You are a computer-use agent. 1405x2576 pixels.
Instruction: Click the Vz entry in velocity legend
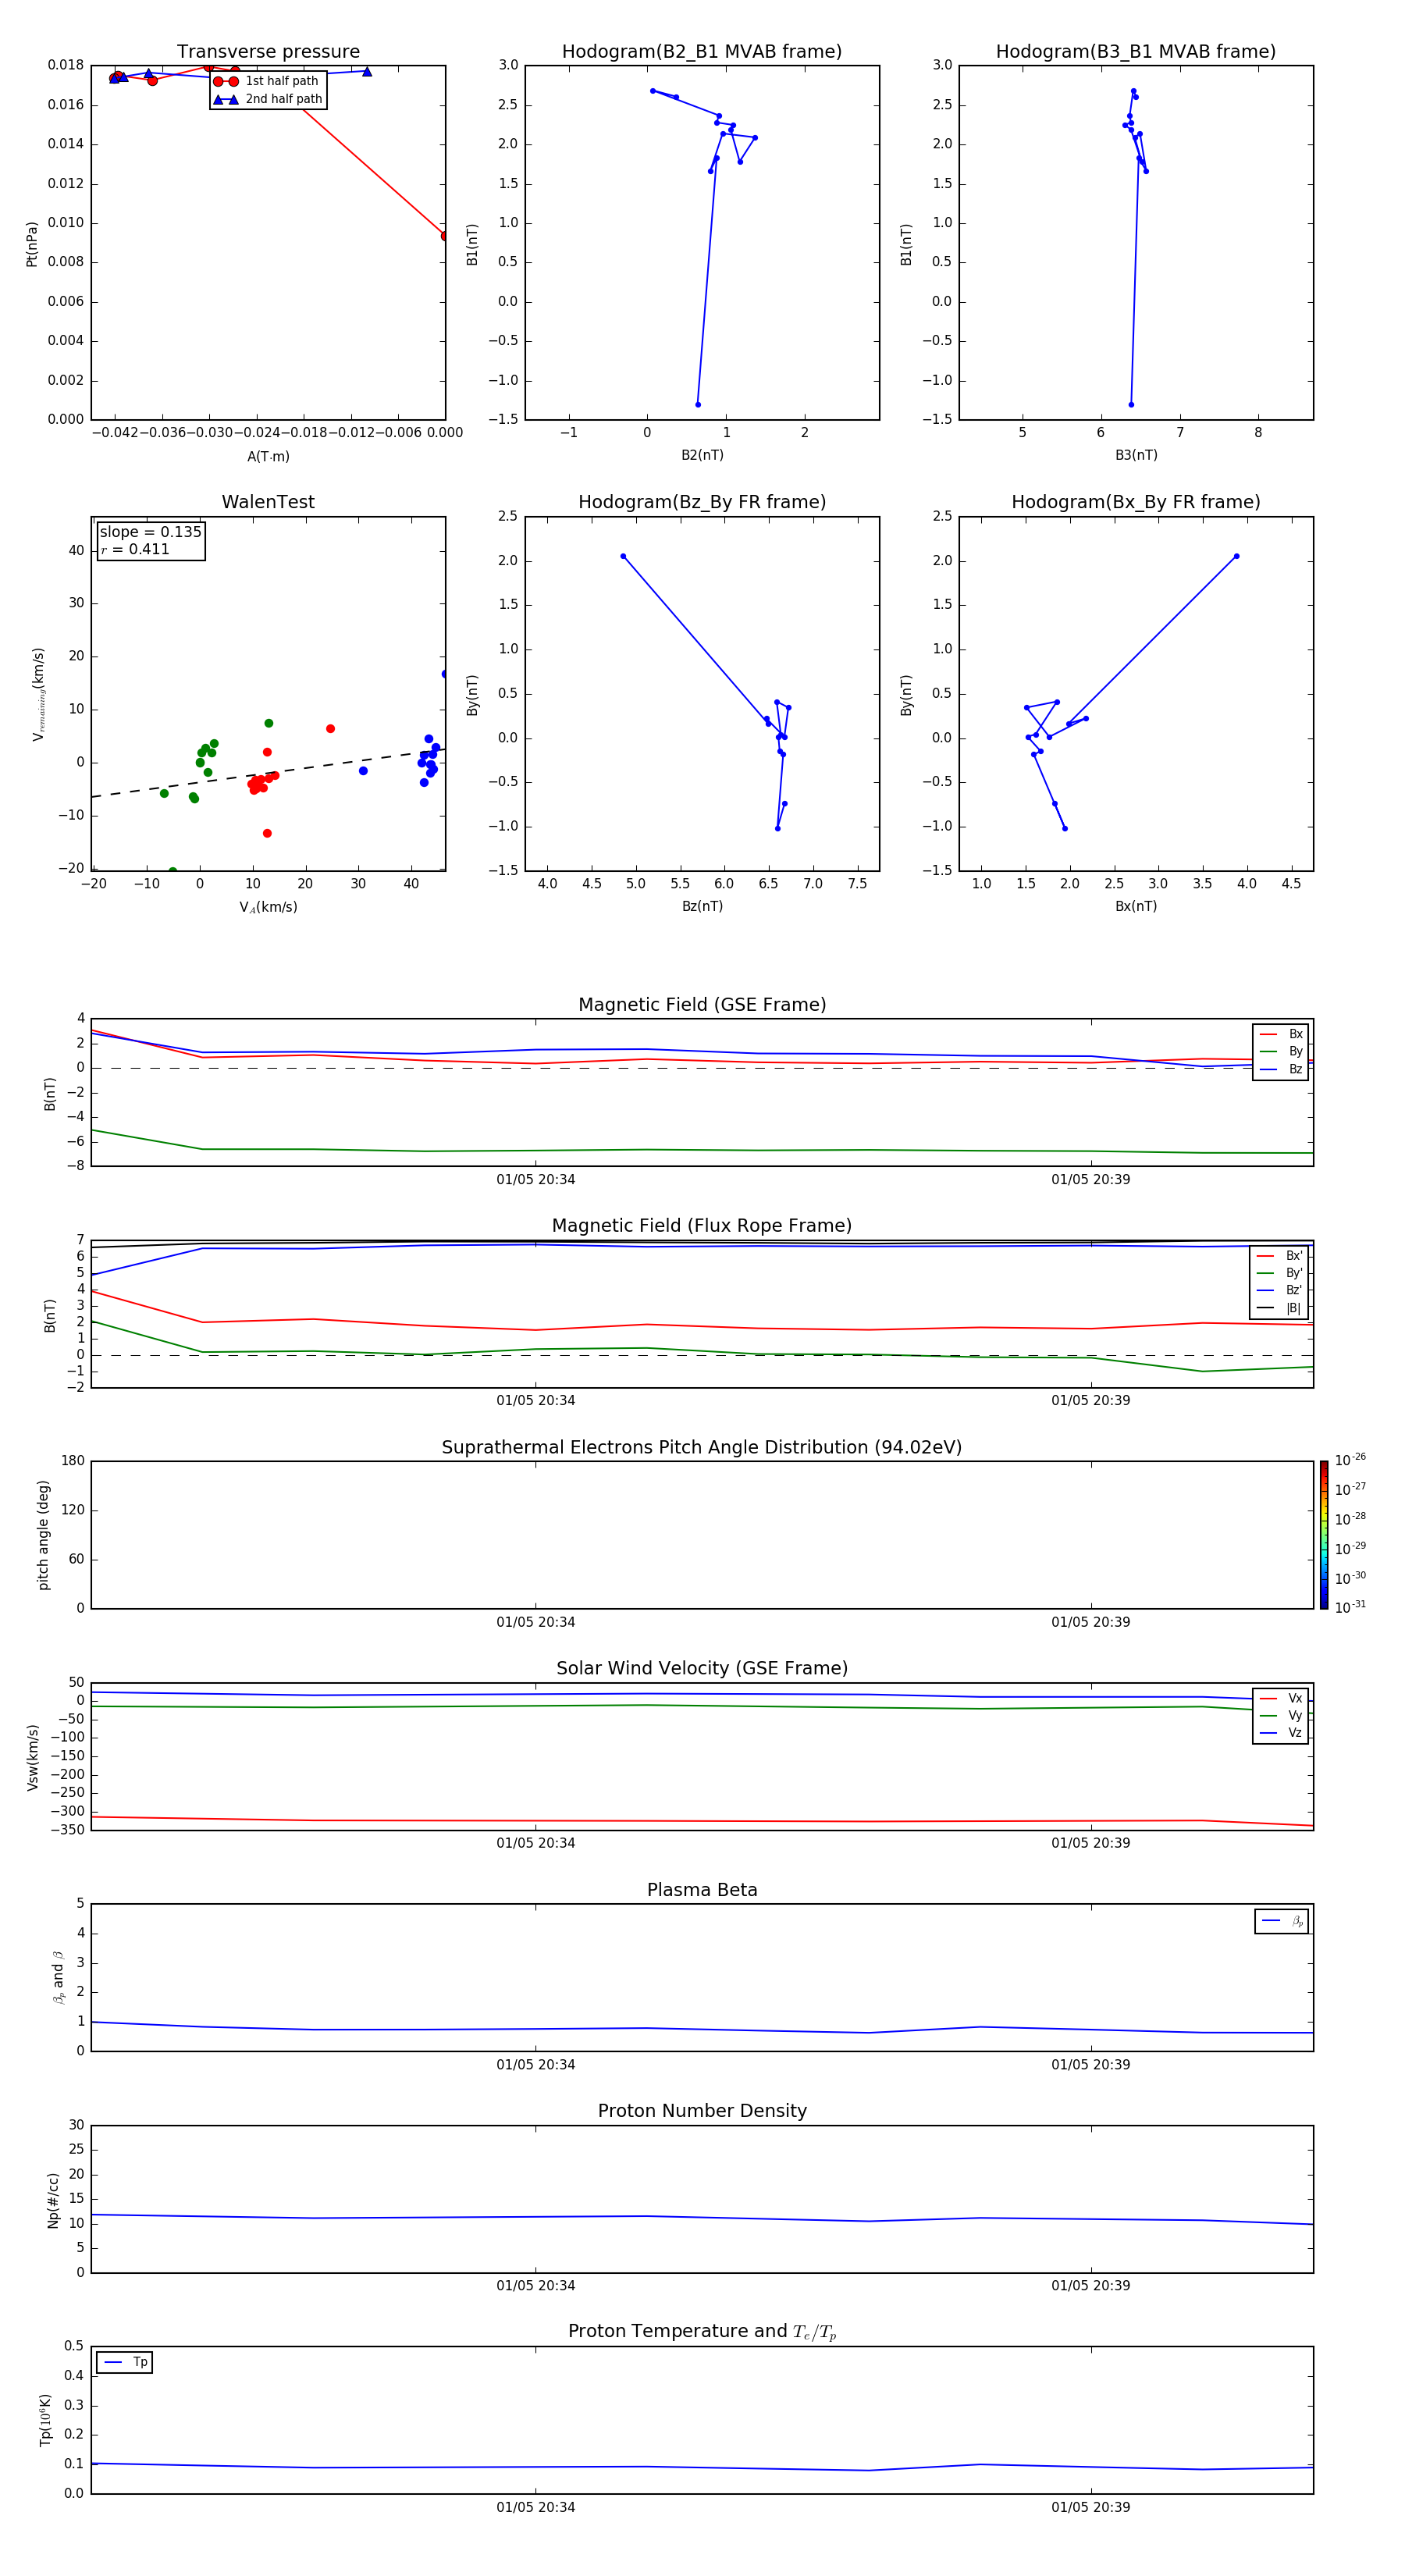pos(1281,1733)
